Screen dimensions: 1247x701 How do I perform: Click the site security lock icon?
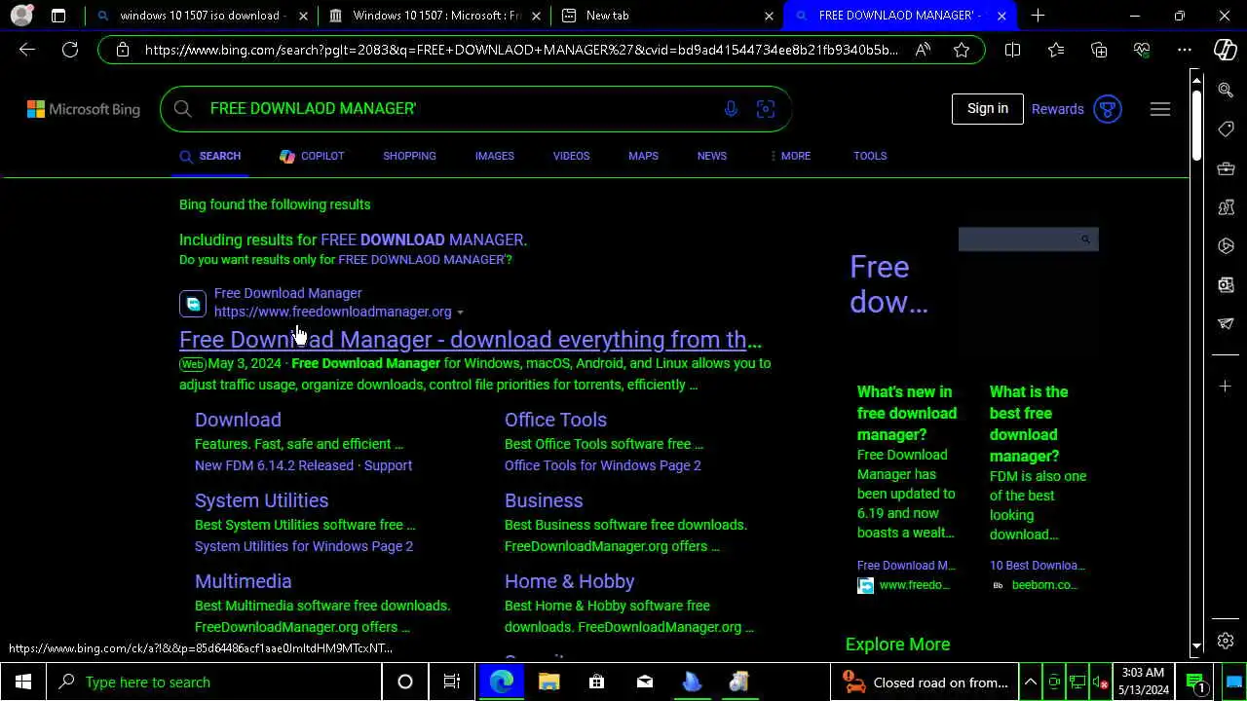pos(123,50)
